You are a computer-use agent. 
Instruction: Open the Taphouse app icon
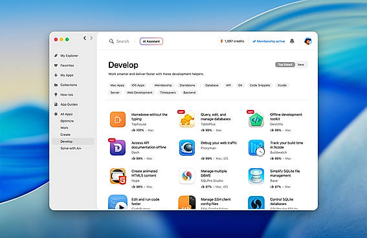click(x=118, y=120)
